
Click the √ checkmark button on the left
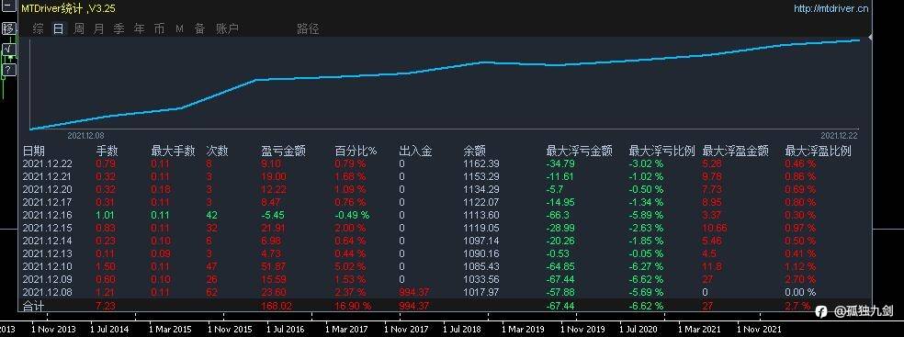(x=8, y=50)
